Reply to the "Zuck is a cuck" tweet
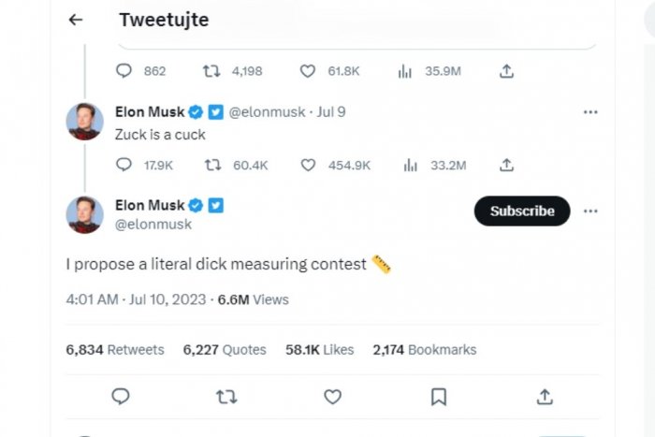Viewport: 655px width, 437px height. pos(124,165)
